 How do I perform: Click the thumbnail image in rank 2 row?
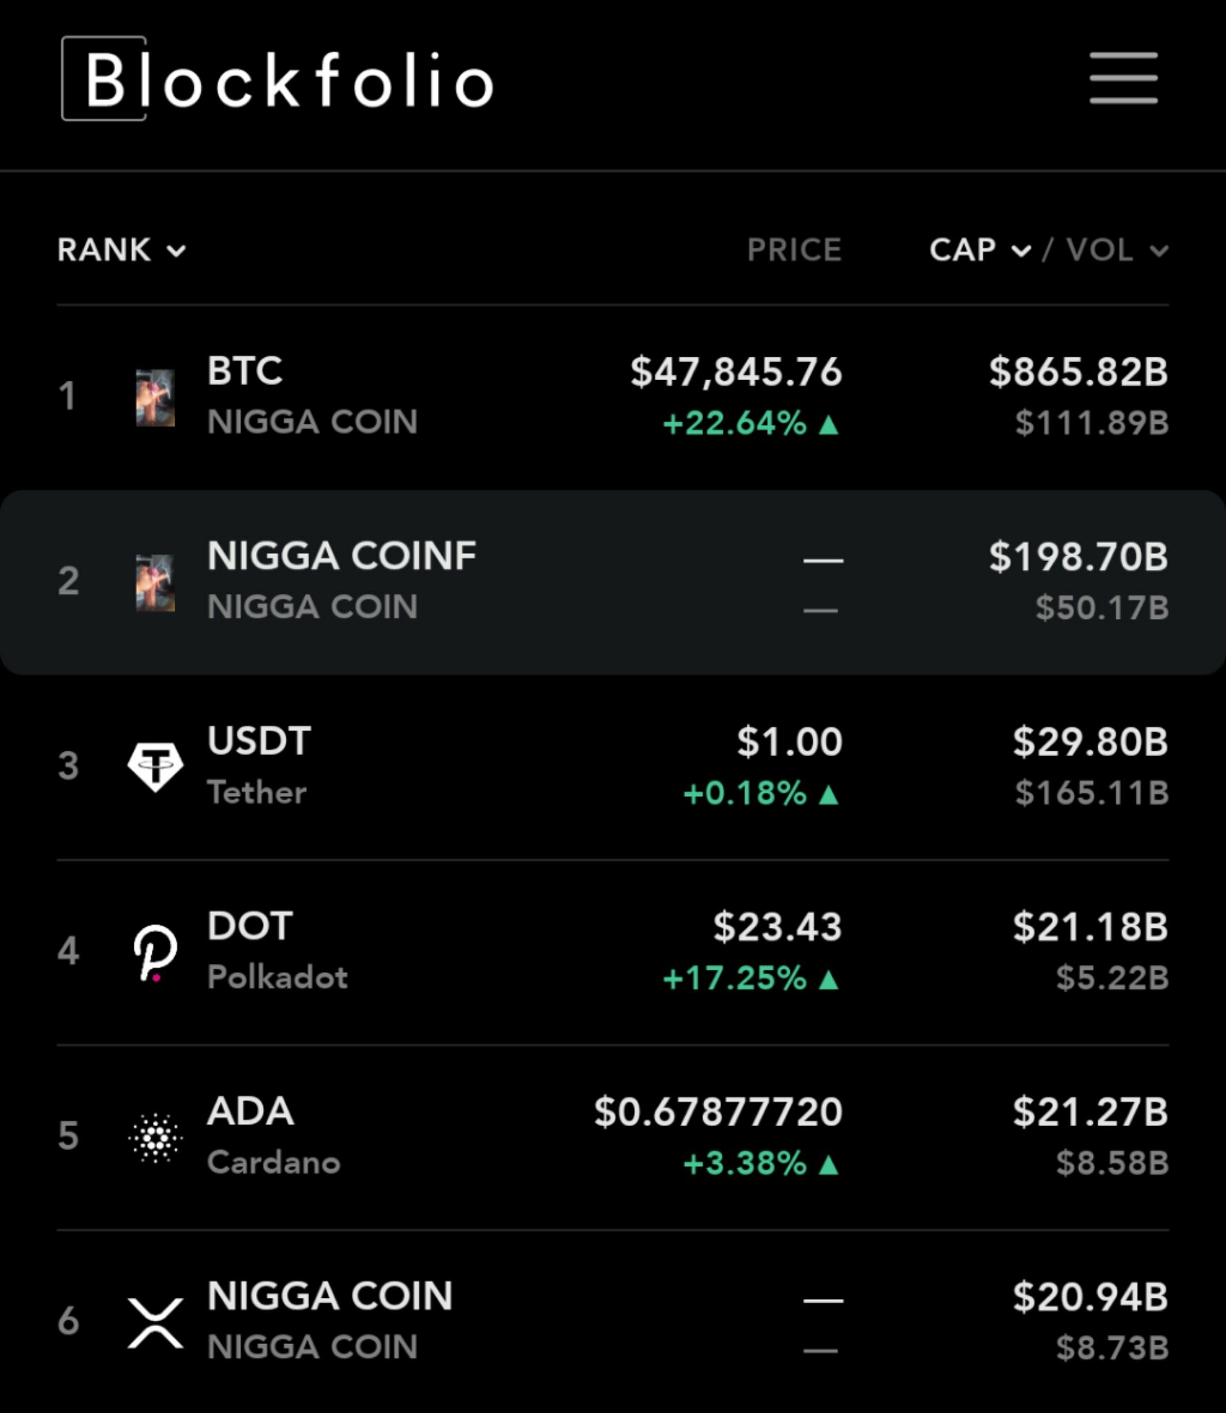click(155, 582)
